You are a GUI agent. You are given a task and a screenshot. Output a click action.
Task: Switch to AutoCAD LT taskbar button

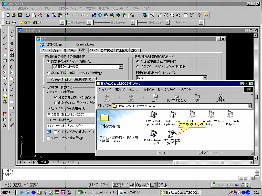(139, 192)
